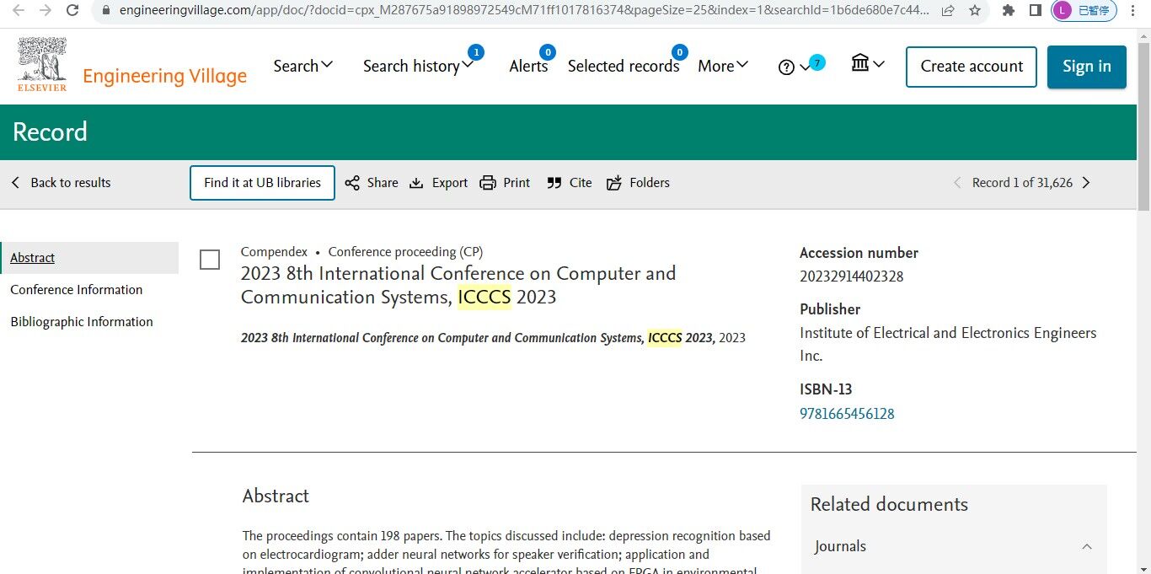
Task: Reload the page with refresh icon
Action: click(73, 10)
